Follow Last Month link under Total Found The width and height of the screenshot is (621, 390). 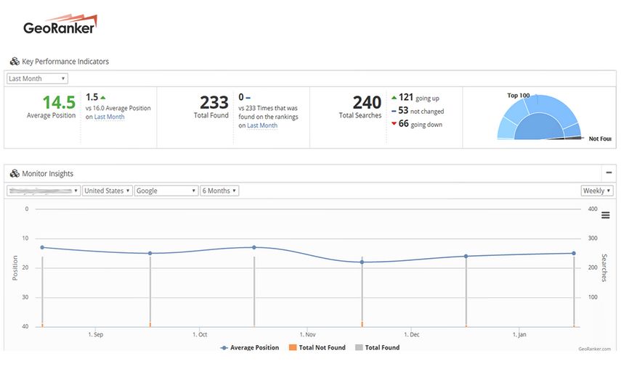[x=262, y=125]
